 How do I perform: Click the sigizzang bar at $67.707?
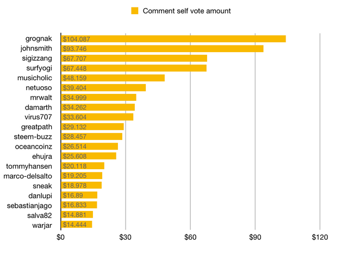point(134,59)
